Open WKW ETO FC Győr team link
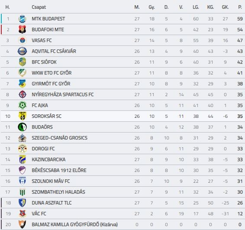 point(52,73)
